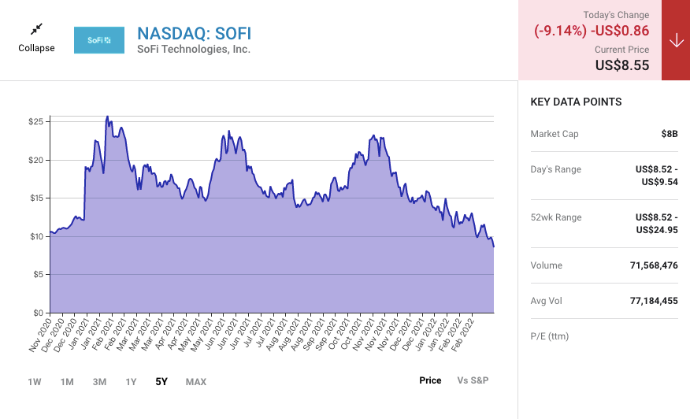Switch chart to 1Y range
690x419 pixels.
coord(131,382)
